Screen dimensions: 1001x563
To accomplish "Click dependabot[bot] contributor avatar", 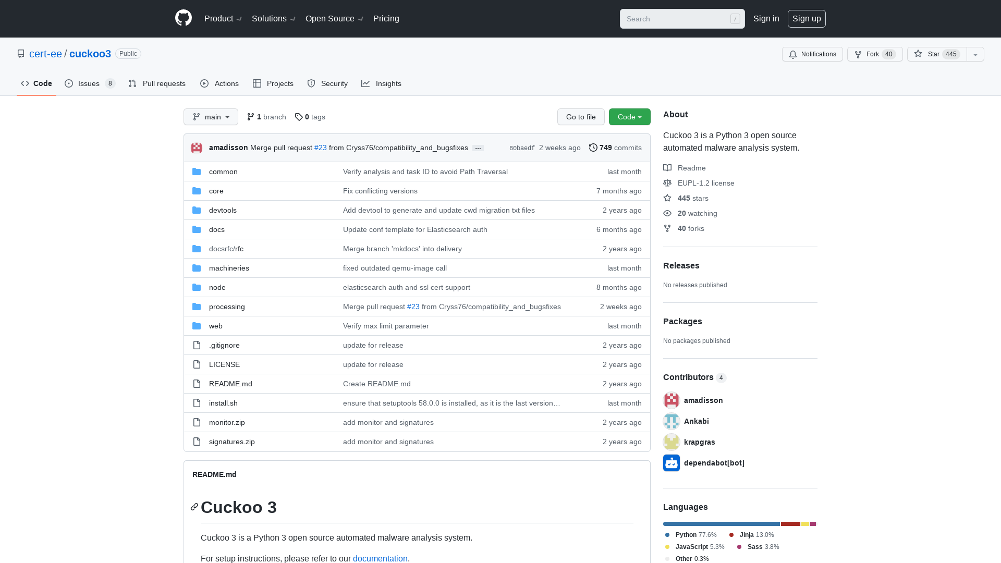I will 672,463.
